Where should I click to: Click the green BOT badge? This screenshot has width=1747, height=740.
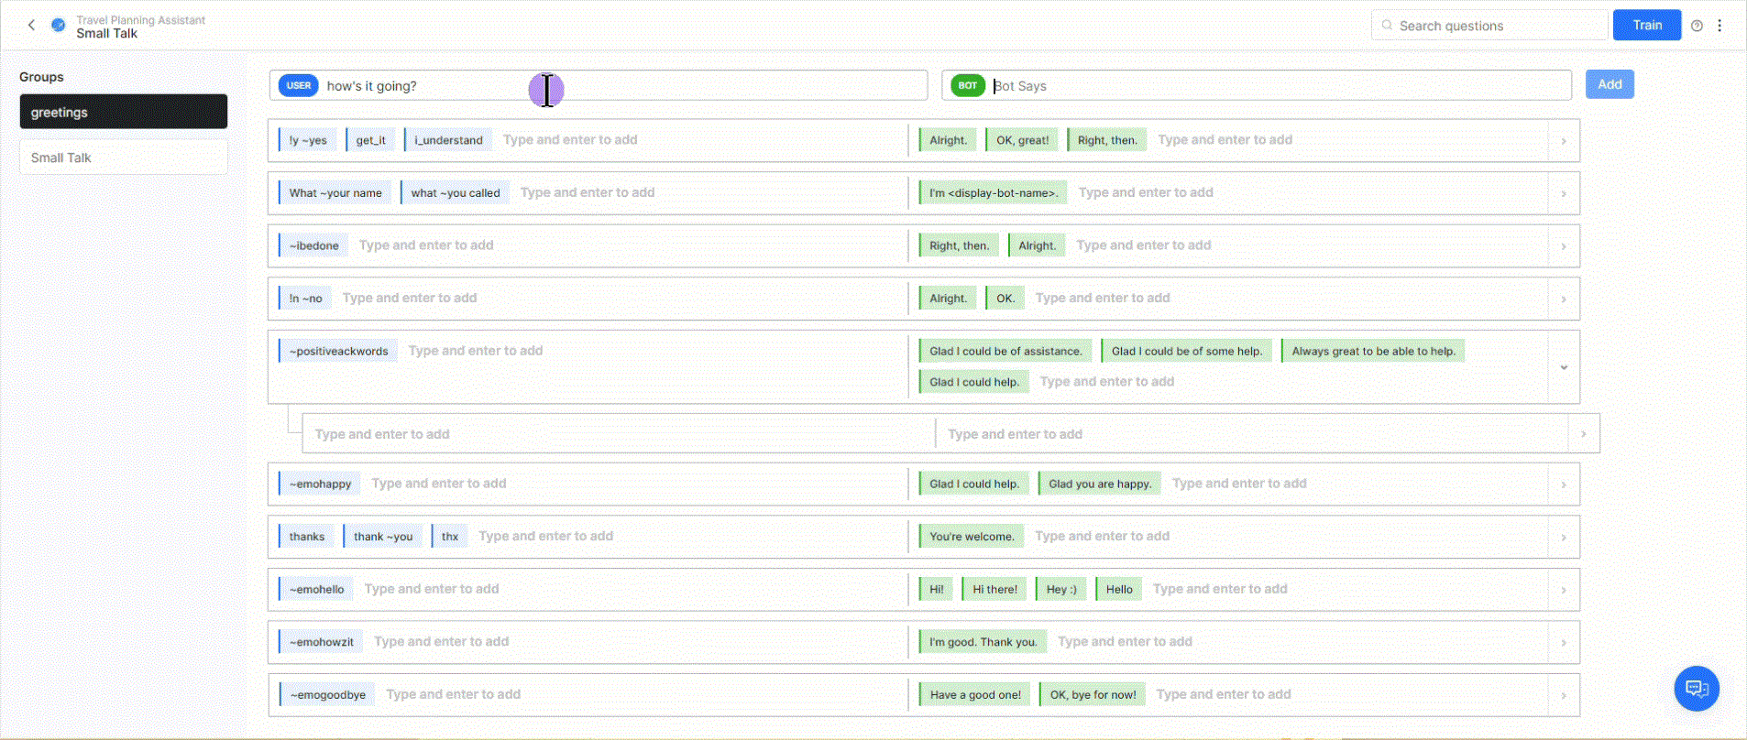pyautogui.click(x=967, y=85)
